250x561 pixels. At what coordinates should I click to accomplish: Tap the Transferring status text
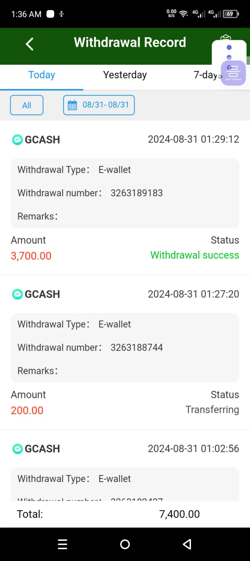point(212,410)
